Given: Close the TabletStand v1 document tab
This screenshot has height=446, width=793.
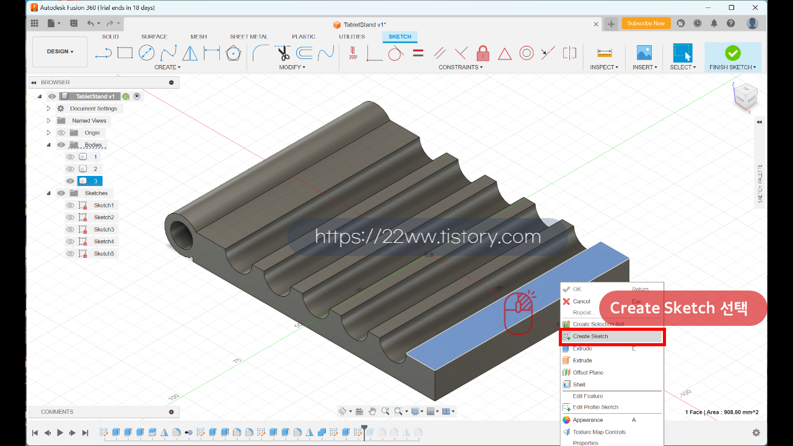Looking at the screenshot, I should (x=596, y=24).
